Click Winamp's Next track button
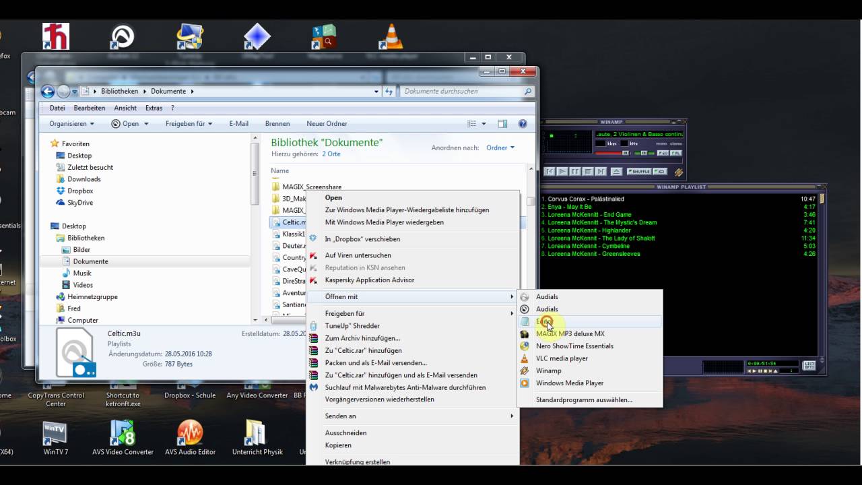The image size is (862, 485). (601, 172)
